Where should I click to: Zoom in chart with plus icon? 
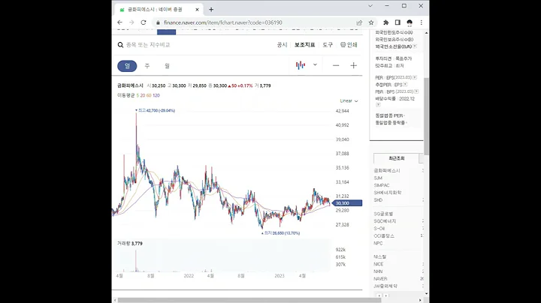coord(353,65)
